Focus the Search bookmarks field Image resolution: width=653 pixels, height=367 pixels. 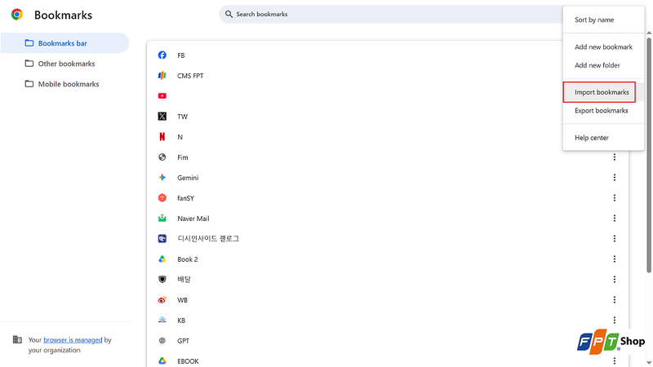coord(392,14)
